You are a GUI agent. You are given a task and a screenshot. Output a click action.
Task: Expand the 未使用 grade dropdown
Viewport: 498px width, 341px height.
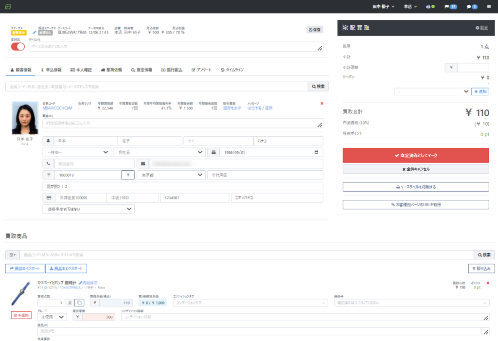point(52,317)
